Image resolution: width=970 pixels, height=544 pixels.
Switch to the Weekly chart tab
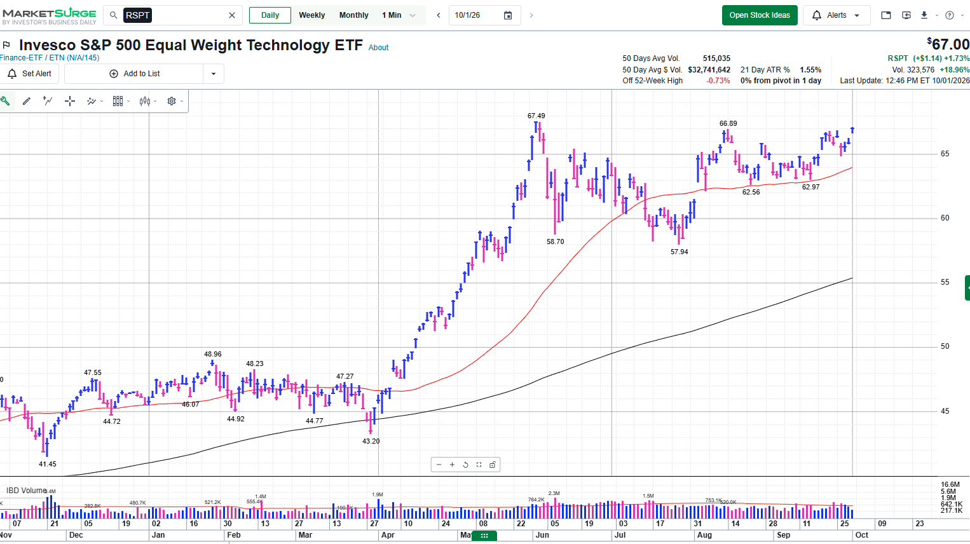312,15
